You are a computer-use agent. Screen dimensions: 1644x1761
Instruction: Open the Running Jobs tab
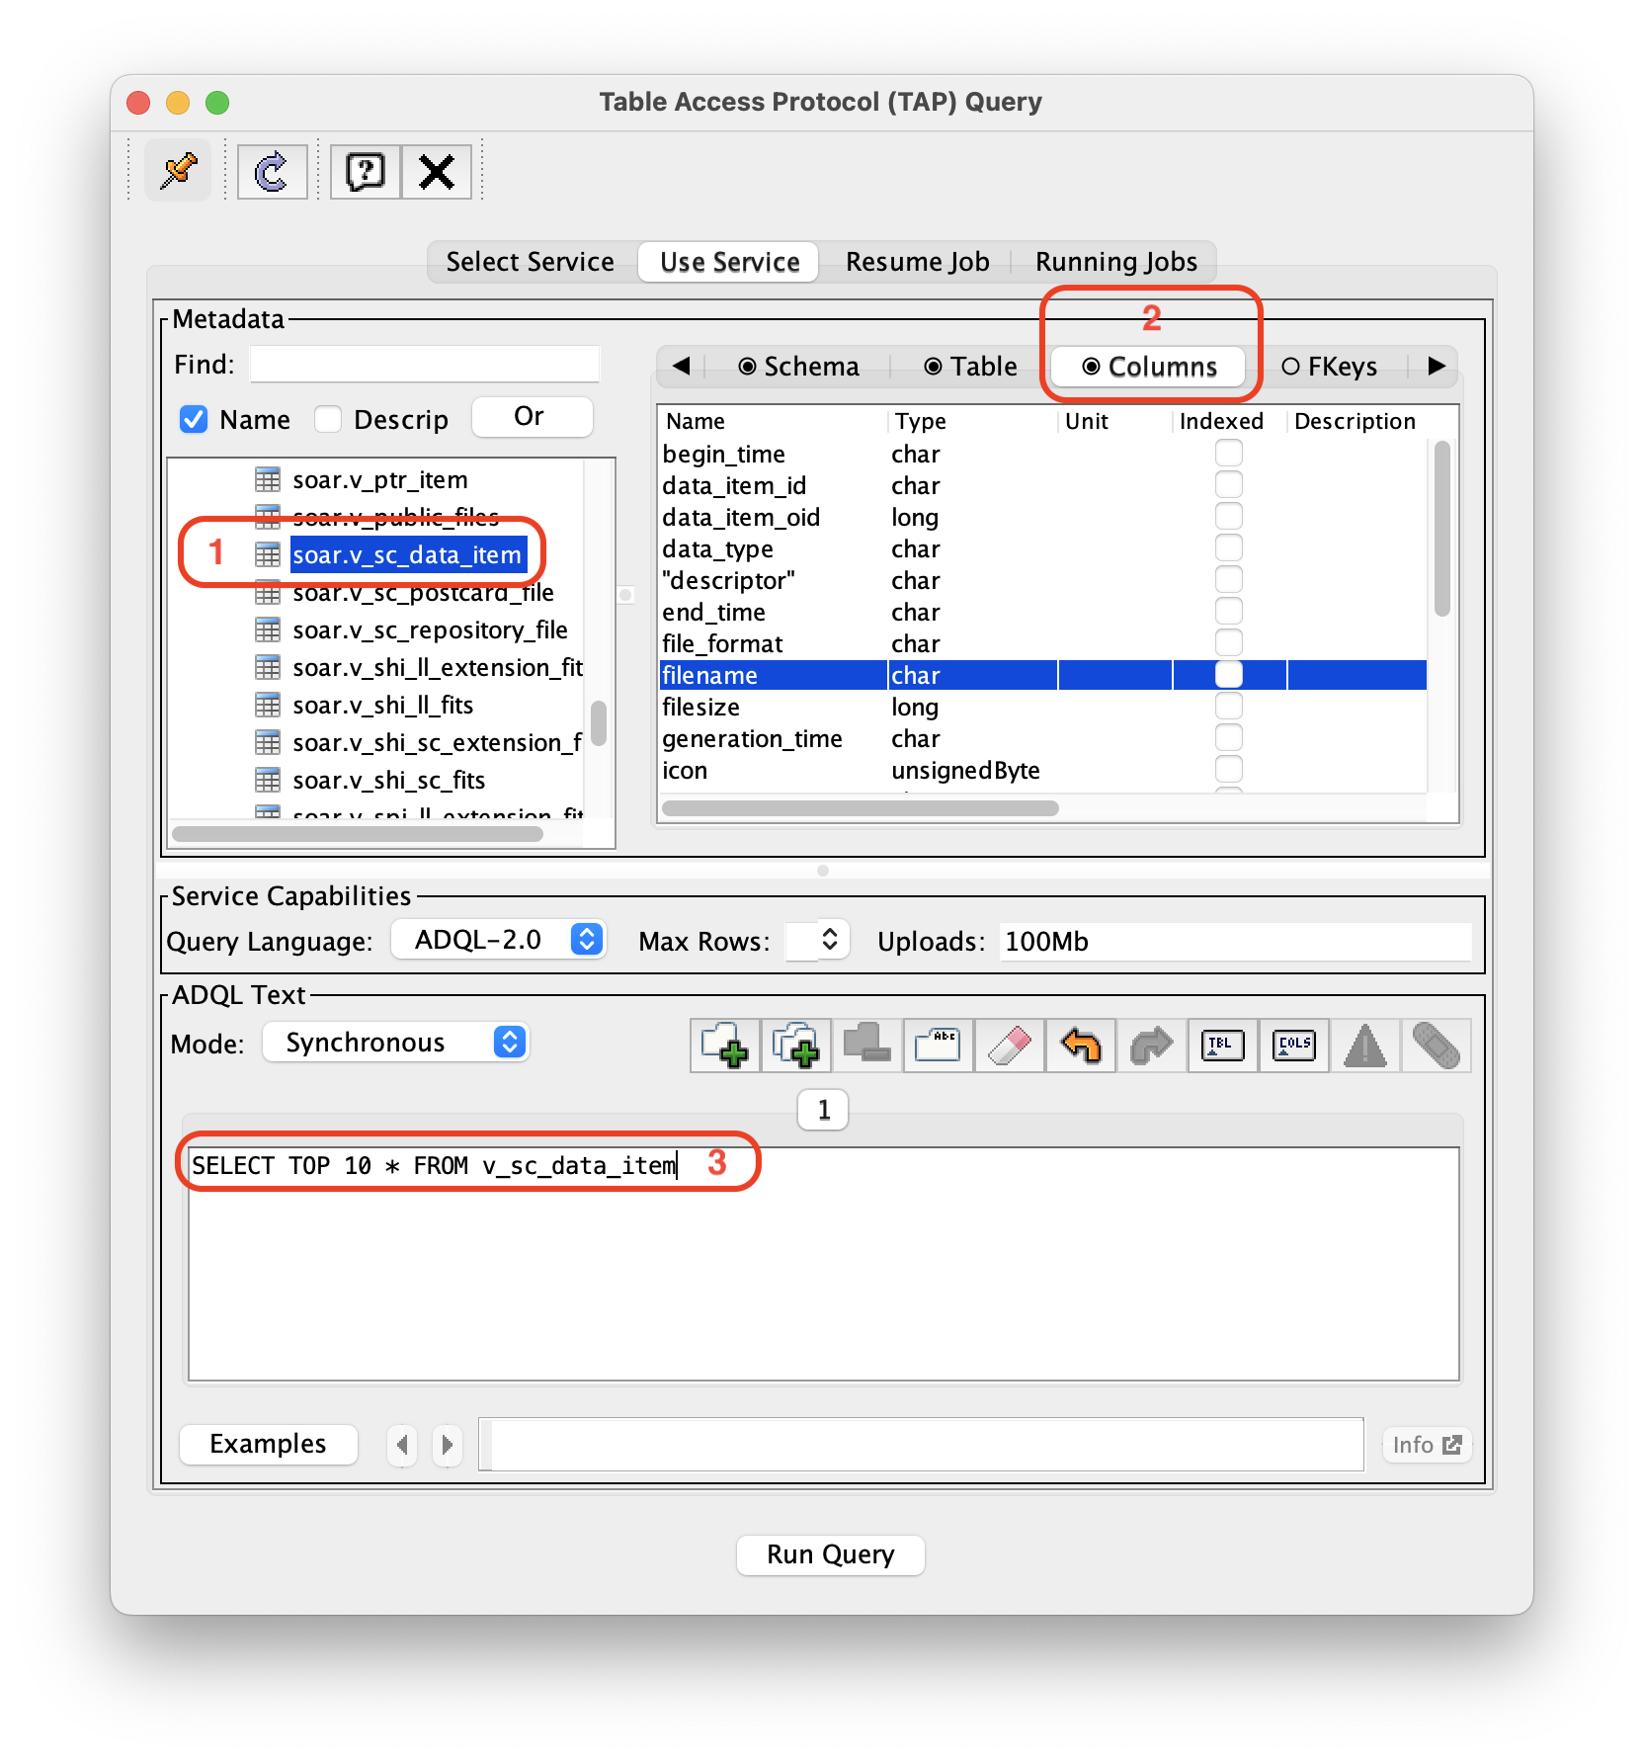(1116, 262)
